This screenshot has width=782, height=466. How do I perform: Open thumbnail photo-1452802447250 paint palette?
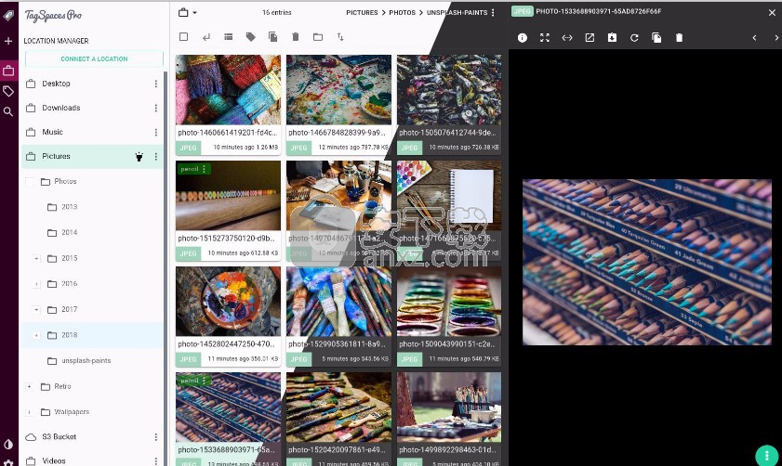pos(228,301)
